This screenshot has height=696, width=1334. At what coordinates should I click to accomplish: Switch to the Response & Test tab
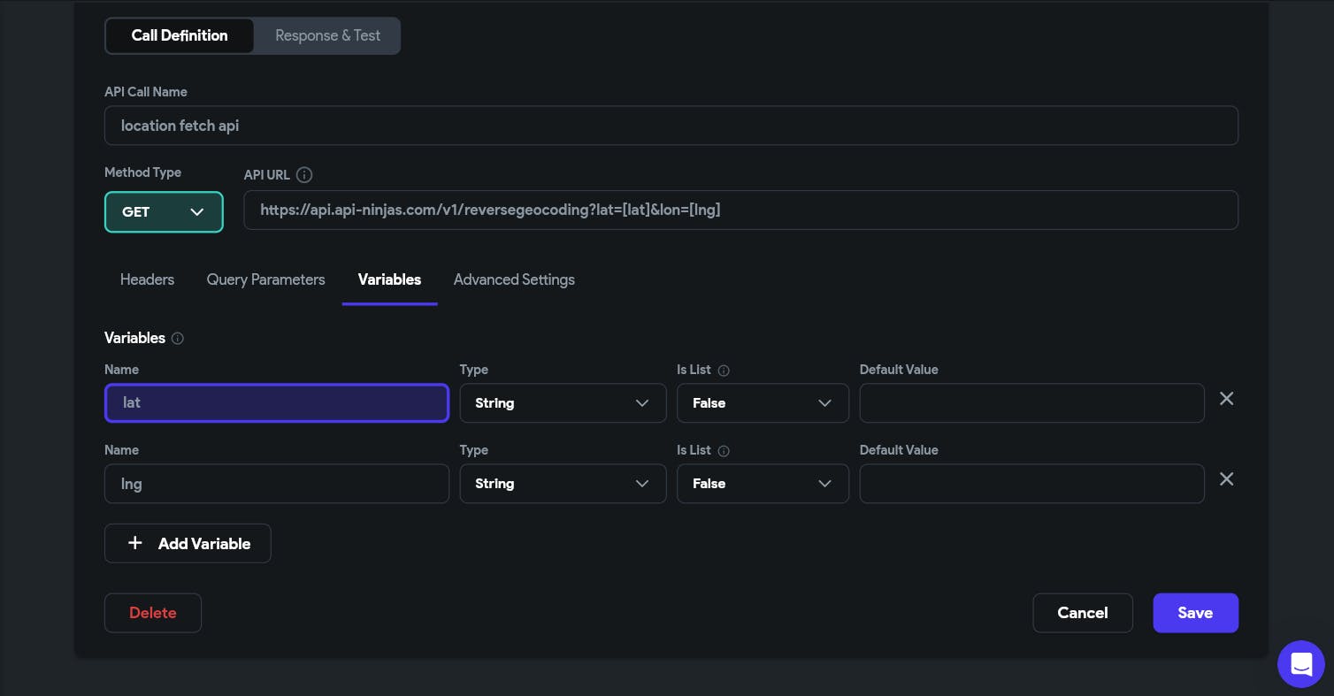[327, 36]
